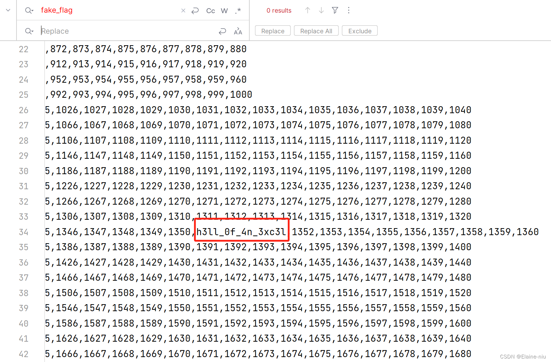
Task: Click the number 1680 on line 42
Action: pos(460,354)
